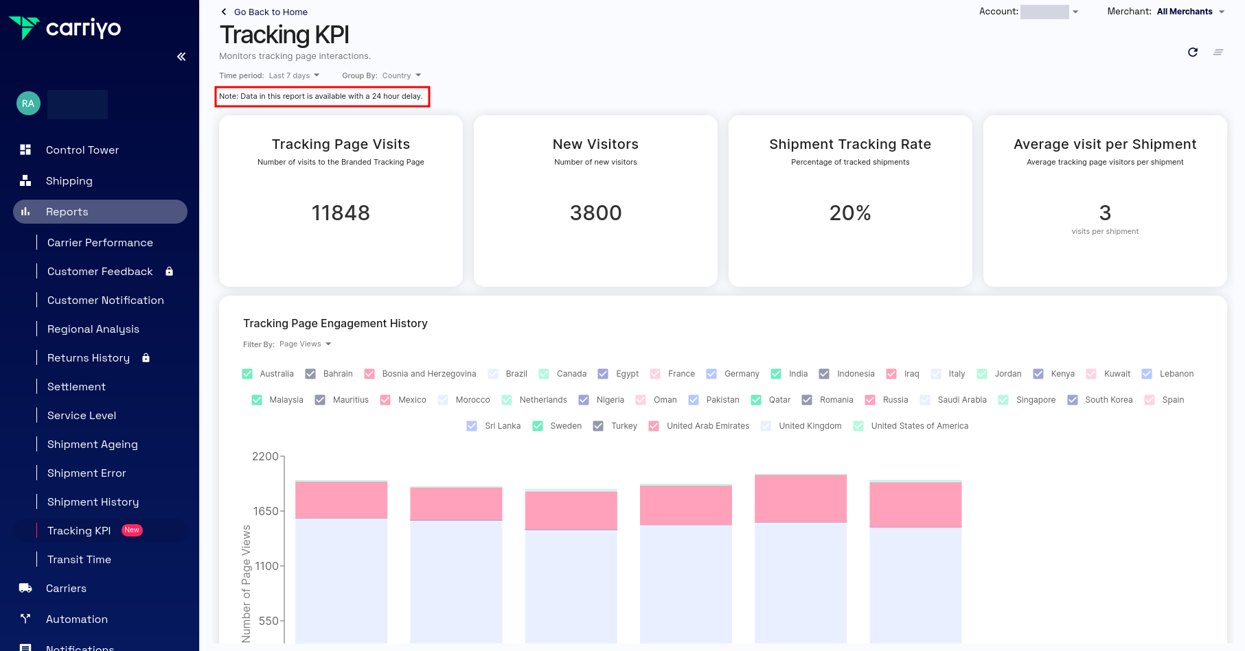Click the Reports bar chart icon
Screen dimensions: 1245x651
coord(25,211)
